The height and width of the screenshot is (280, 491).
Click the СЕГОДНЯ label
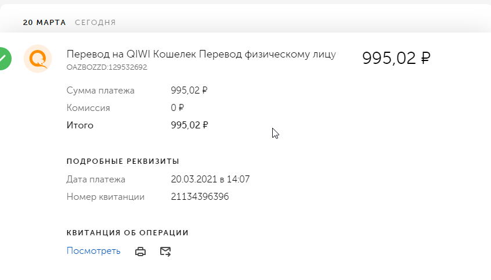(96, 23)
